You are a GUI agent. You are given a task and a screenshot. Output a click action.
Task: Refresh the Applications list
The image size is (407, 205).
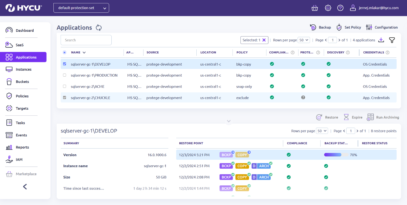(x=99, y=28)
